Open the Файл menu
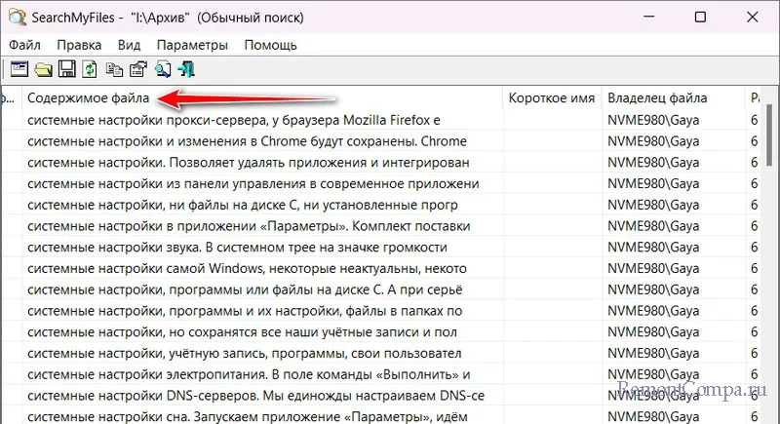Viewport: 780px width, 424px height. 25,45
